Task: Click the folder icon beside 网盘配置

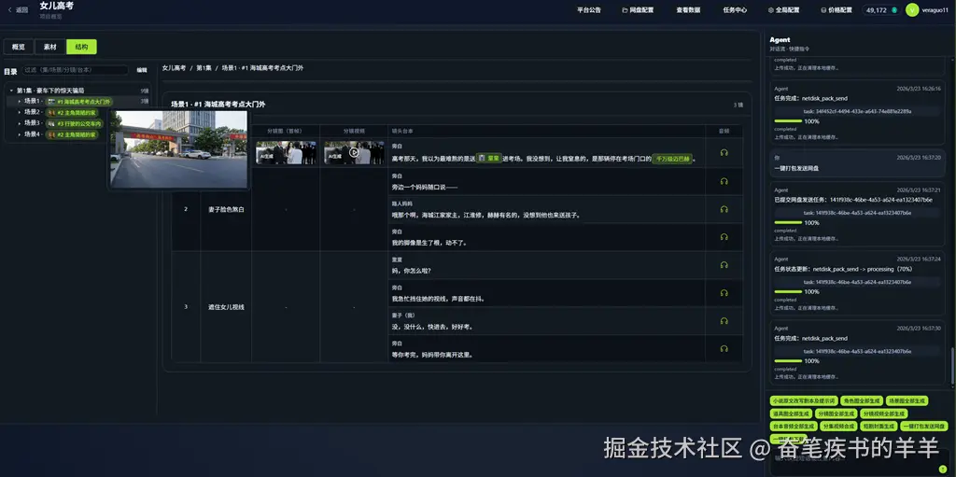Action: pyautogui.click(x=625, y=10)
